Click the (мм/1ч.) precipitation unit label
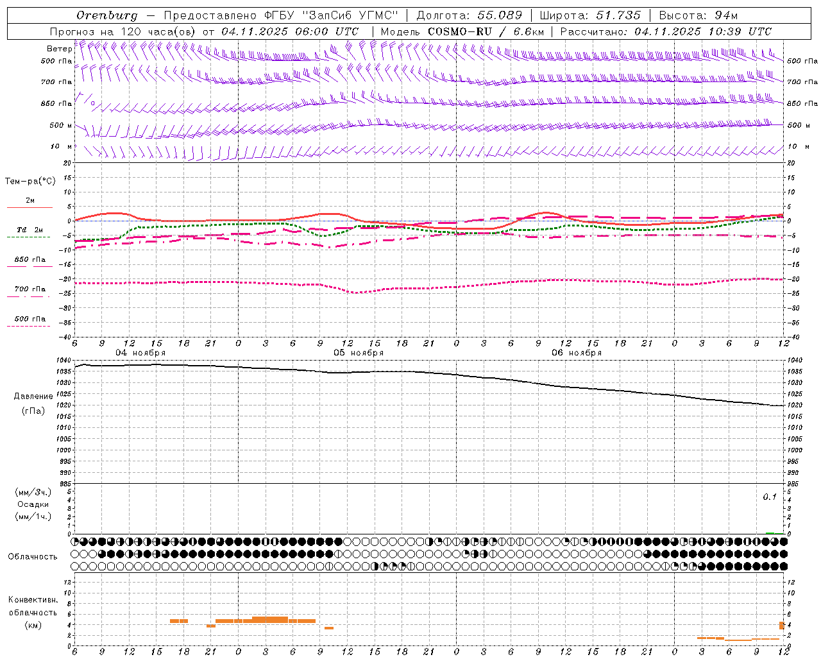 click(33, 517)
